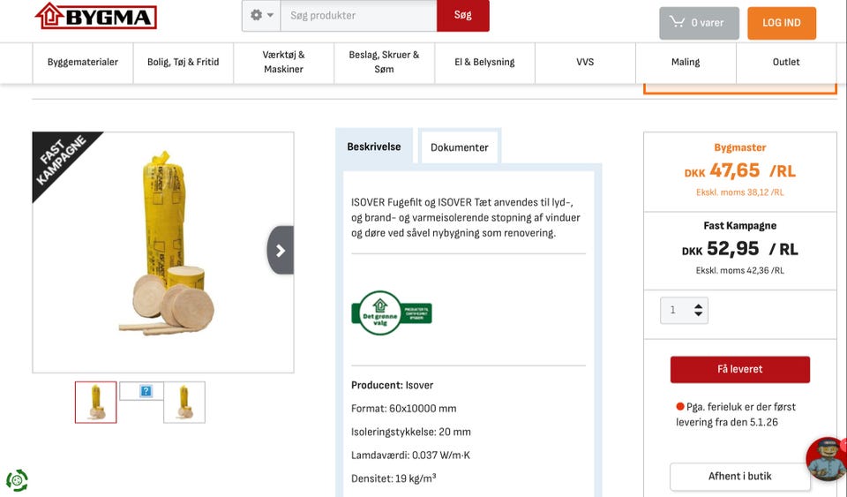The image size is (847, 497).
Task: Select the third product thumbnail
Action: click(184, 403)
